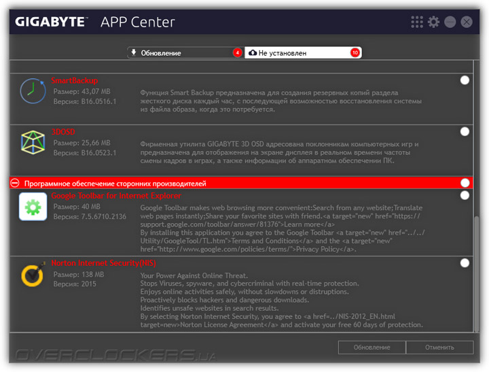The height and width of the screenshot is (372, 489).
Task: Click Norton Internet Security(NIS) title
Action: click(103, 263)
